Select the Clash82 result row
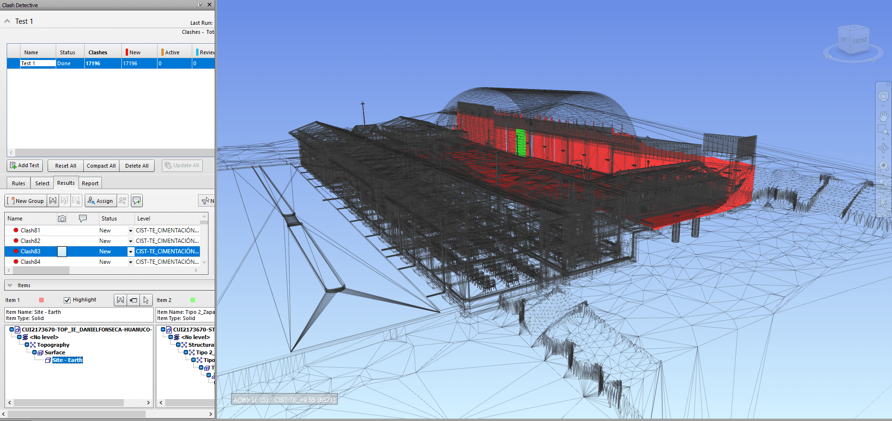 (30, 241)
